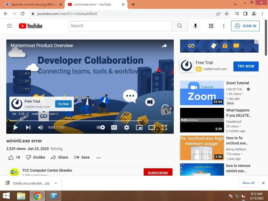Open the media control icon in Chrome toolbar

point(237,14)
